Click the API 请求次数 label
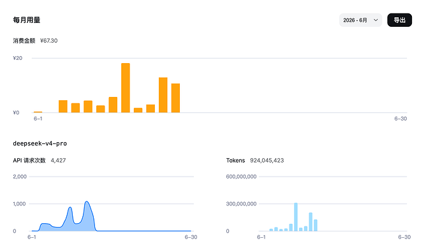 29,161
